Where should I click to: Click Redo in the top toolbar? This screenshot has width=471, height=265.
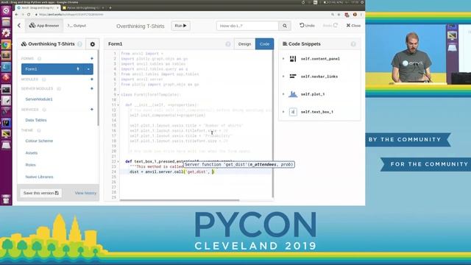click(330, 26)
